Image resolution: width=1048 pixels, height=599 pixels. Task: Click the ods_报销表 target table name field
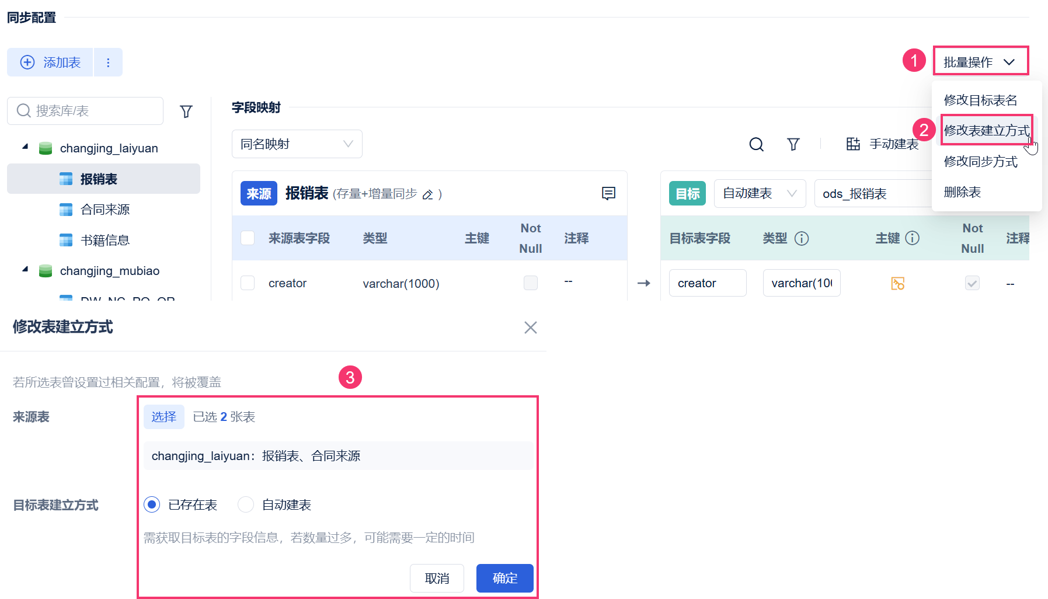pos(873,193)
